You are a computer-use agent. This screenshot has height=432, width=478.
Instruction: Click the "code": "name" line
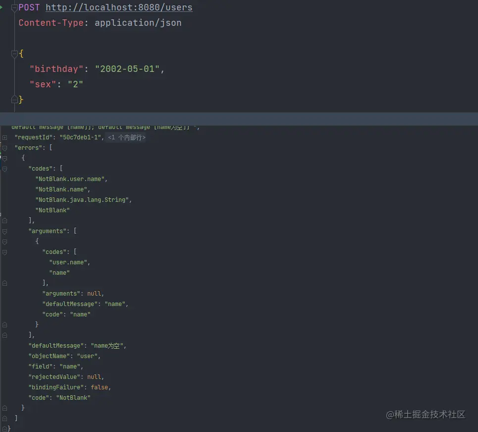[66, 314]
